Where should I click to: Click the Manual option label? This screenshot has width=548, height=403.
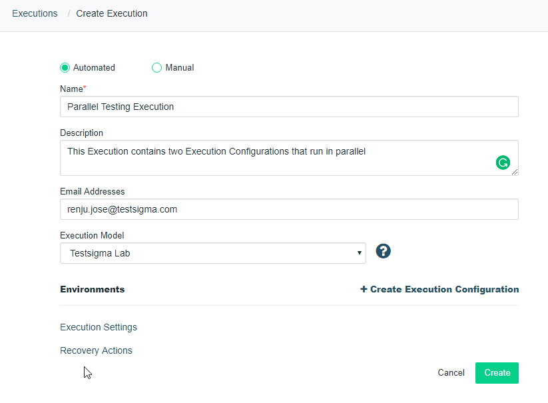[180, 67]
